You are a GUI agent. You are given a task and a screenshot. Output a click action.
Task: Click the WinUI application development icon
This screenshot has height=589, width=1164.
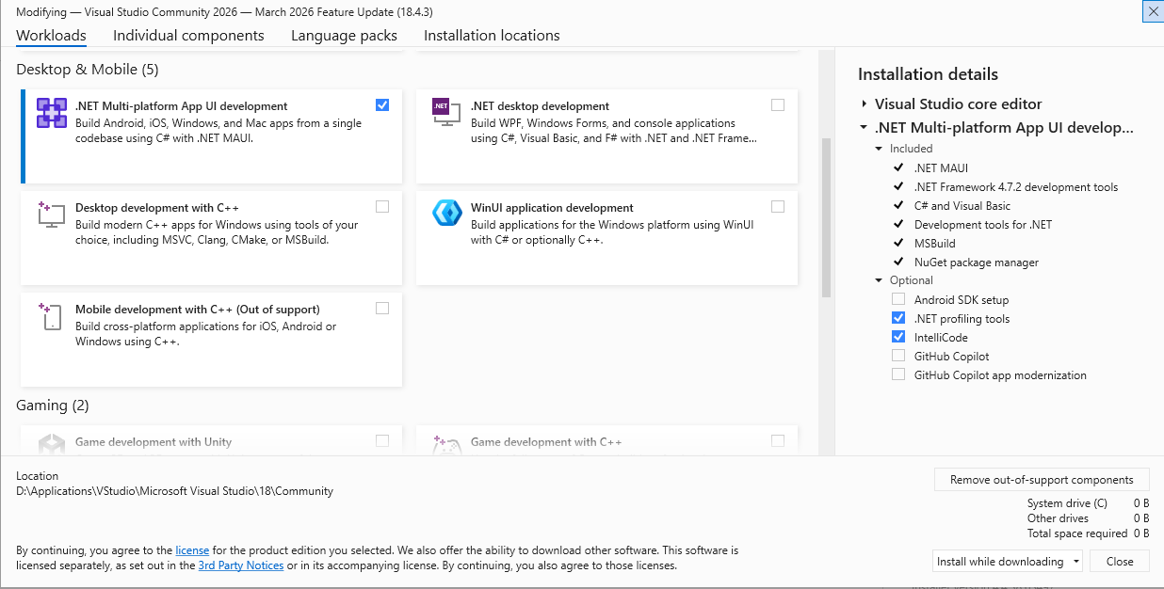pos(446,214)
